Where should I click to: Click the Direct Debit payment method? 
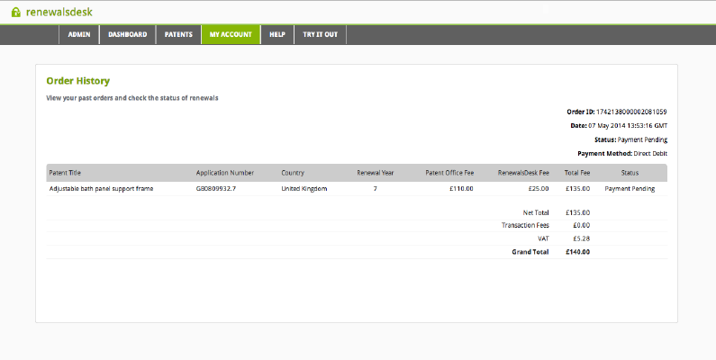[x=650, y=153]
